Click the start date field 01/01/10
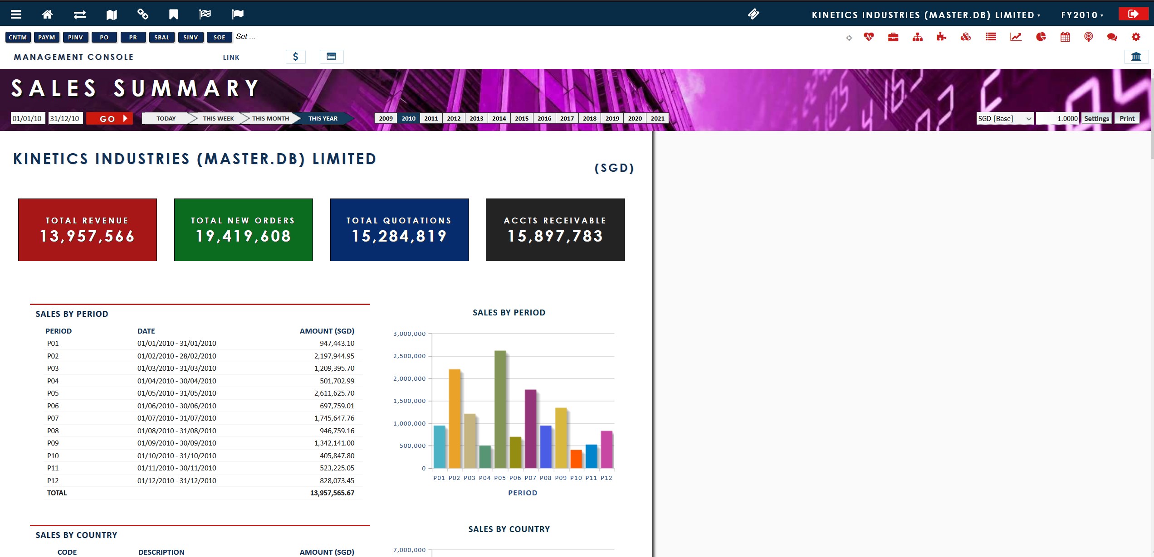 27,118
